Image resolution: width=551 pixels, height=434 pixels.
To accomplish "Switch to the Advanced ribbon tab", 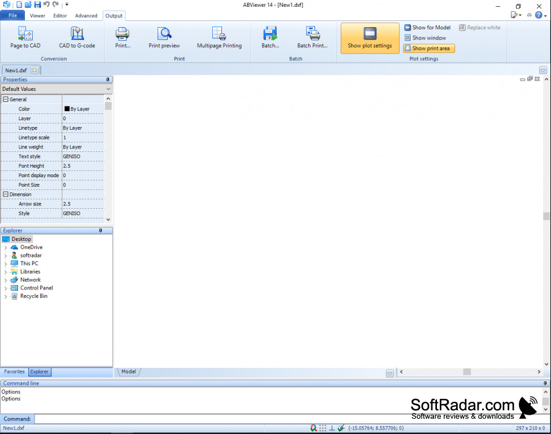I will click(86, 16).
